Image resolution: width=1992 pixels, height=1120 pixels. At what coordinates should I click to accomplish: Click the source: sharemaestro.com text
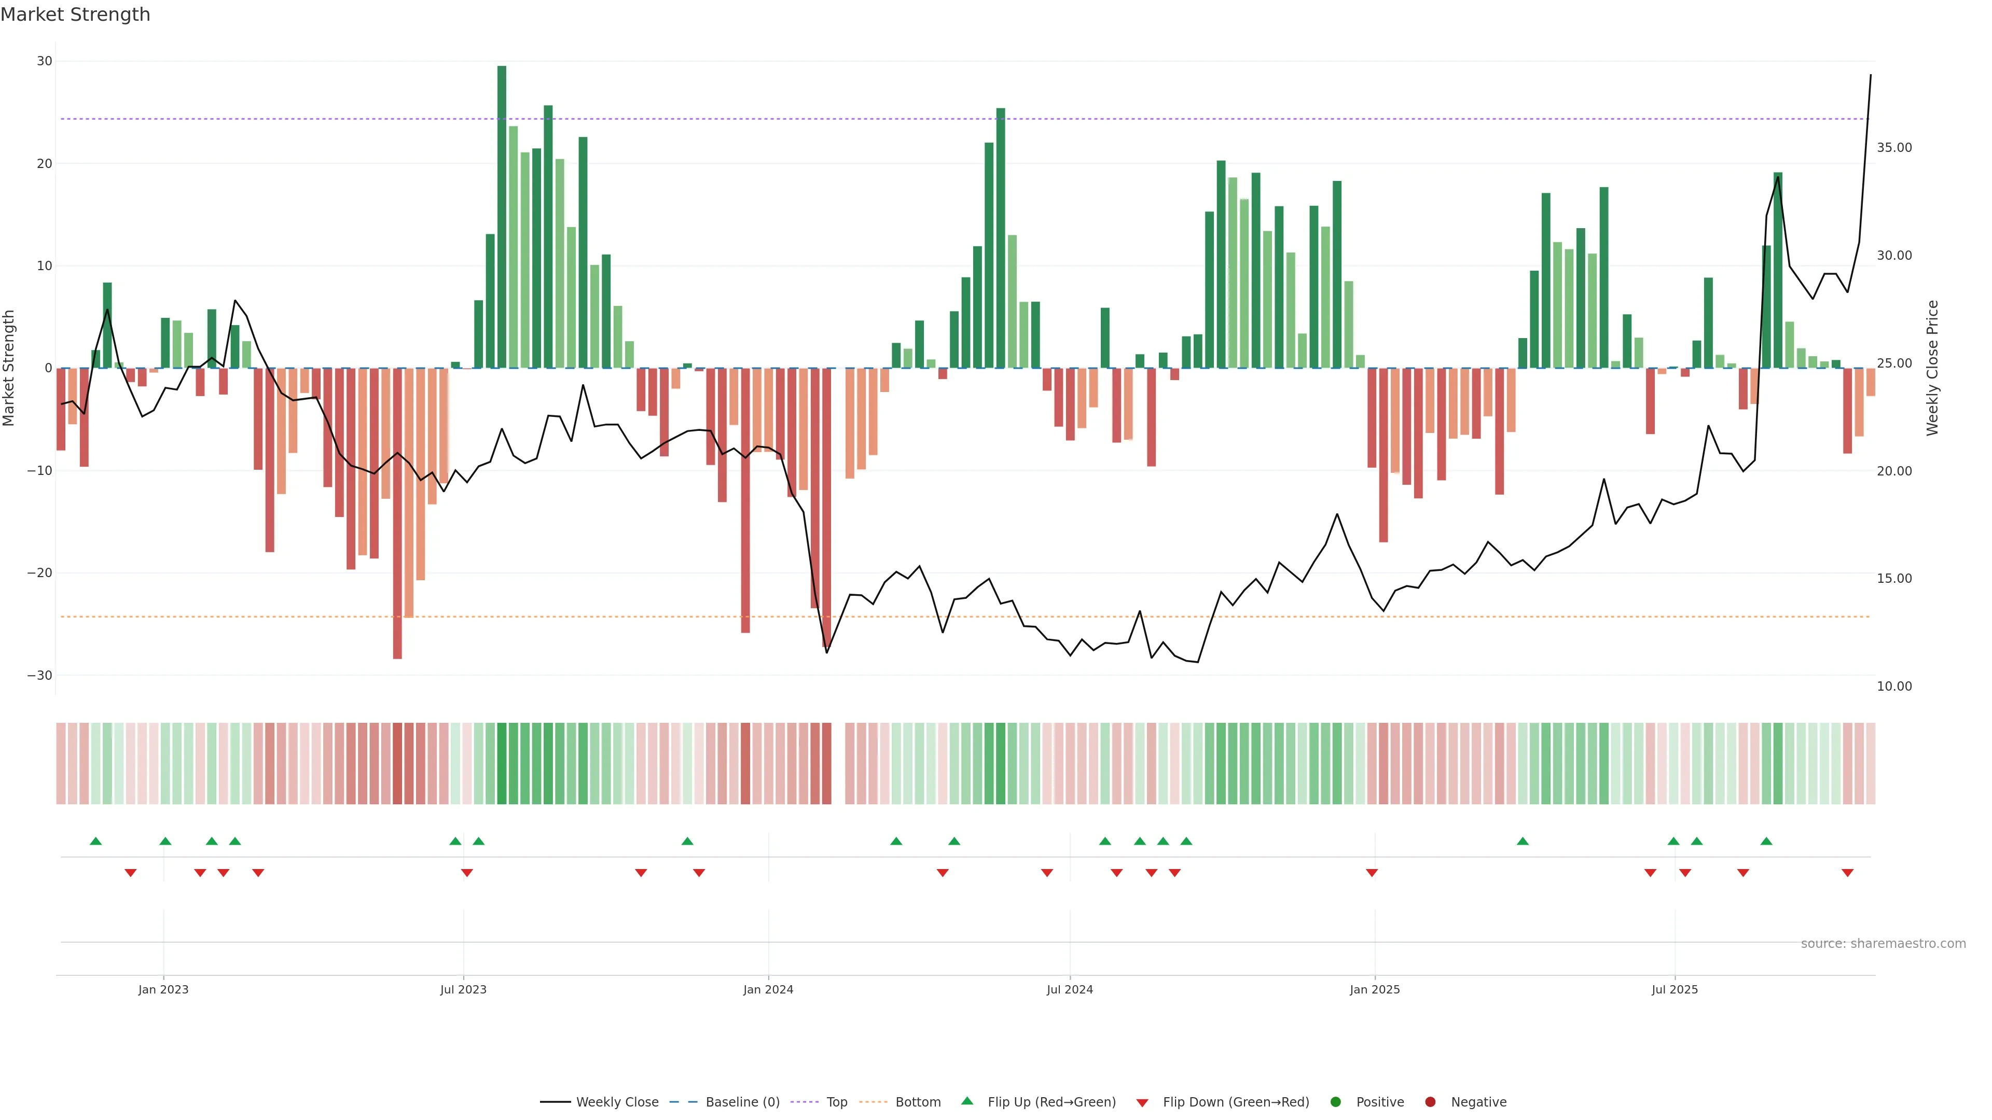click(x=1883, y=944)
